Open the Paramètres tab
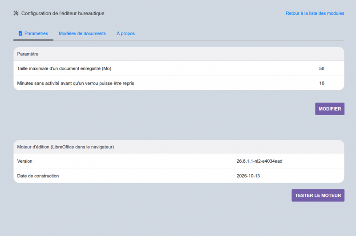This screenshot has width=356, height=236. tap(33, 33)
